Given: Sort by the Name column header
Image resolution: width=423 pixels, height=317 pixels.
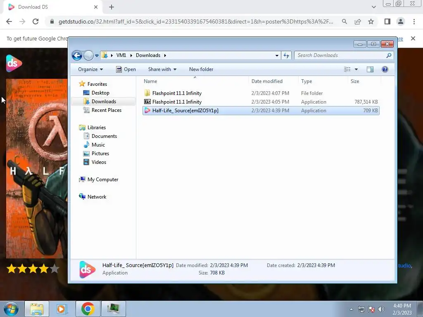Looking at the screenshot, I should [195, 81].
